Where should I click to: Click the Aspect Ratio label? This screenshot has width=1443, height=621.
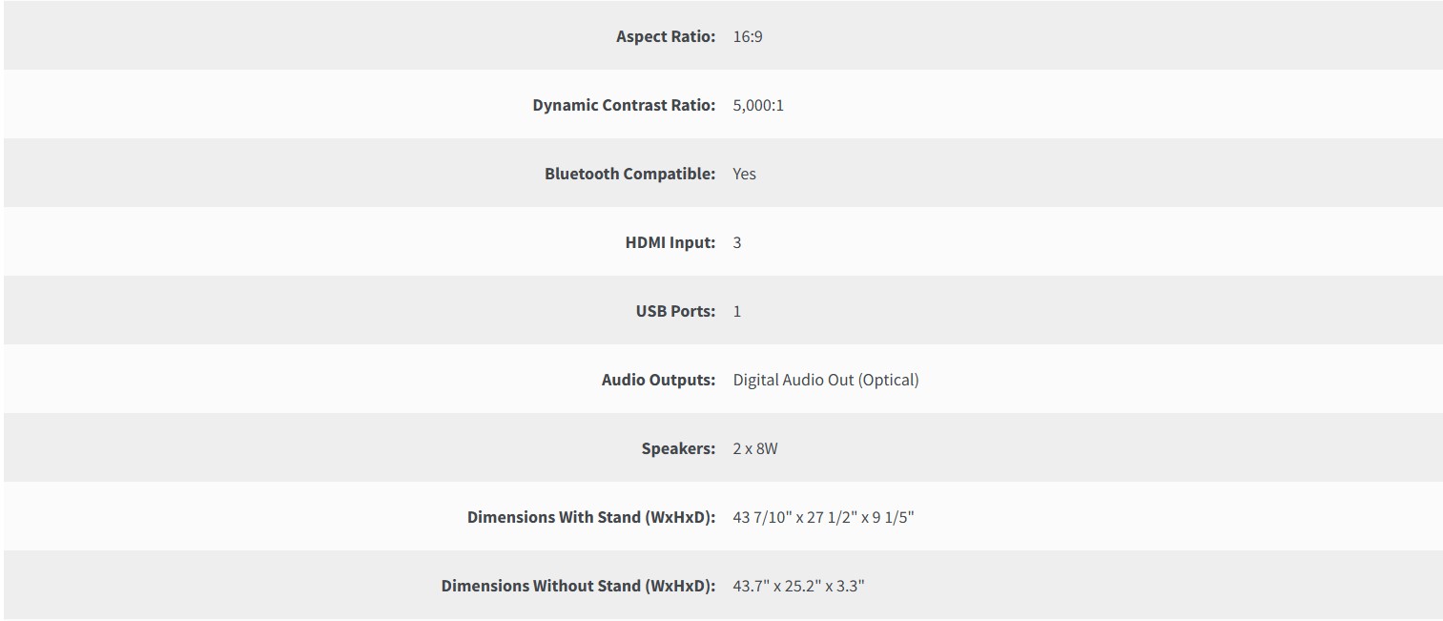pyautogui.click(x=665, y=36)
